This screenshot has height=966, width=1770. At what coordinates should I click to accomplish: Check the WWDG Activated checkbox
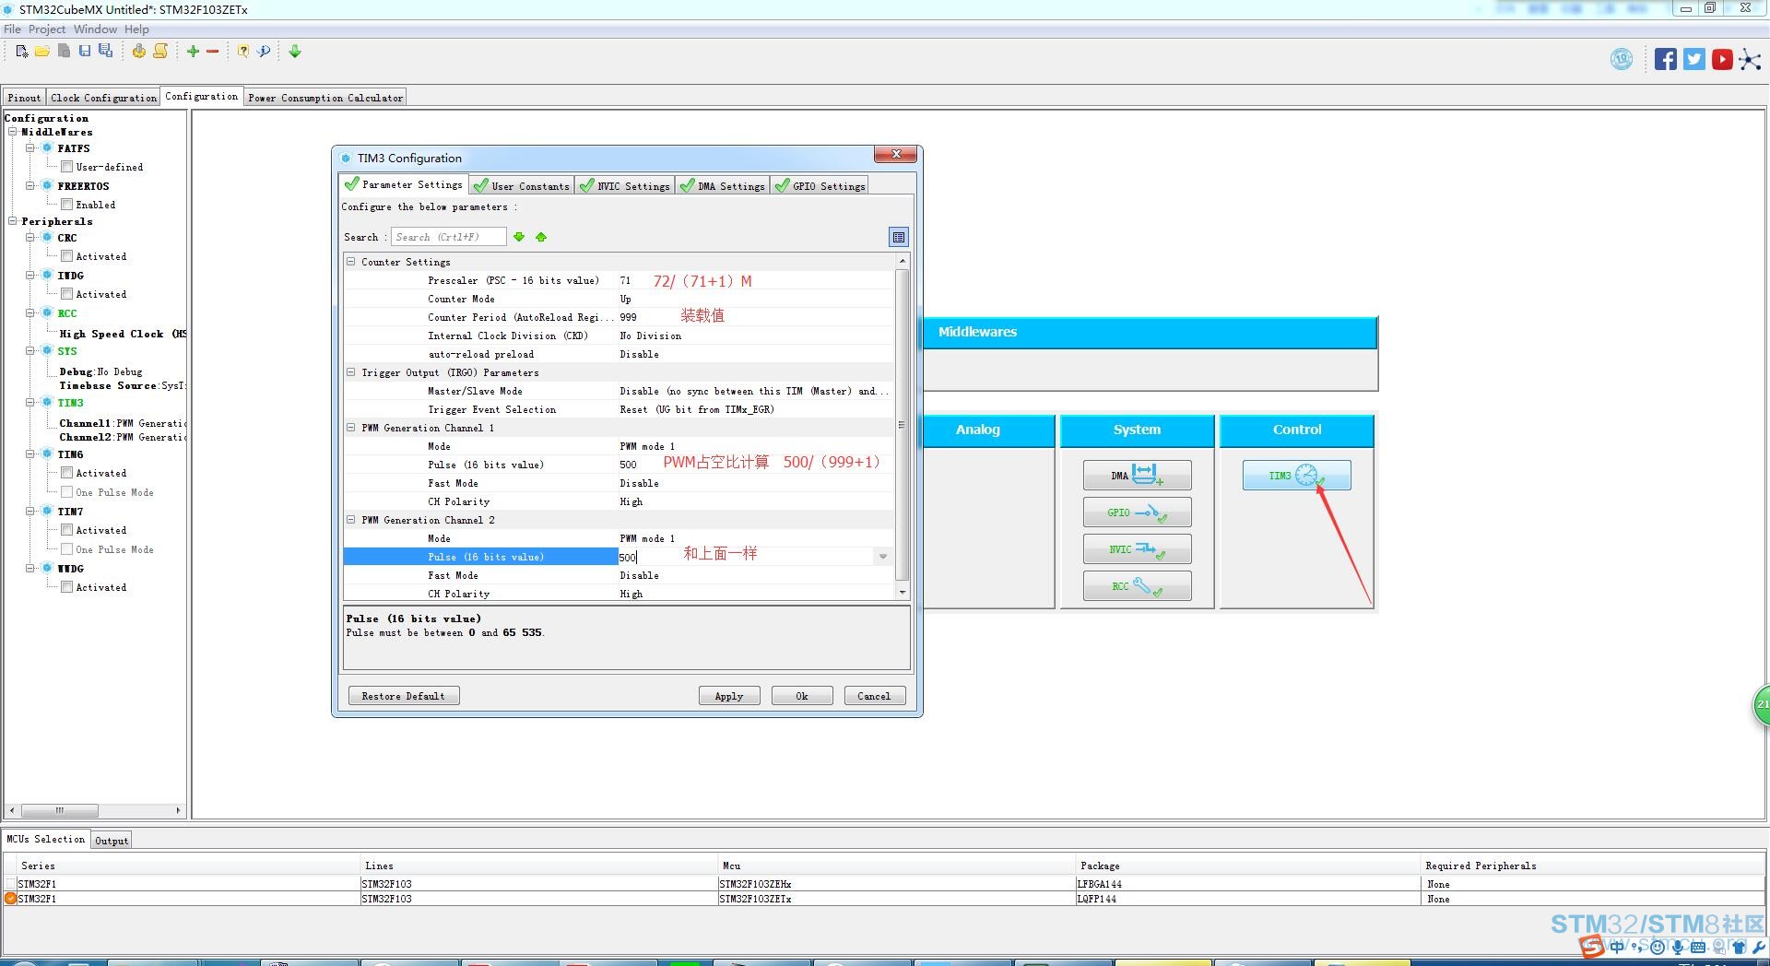[x=66, y=587]
